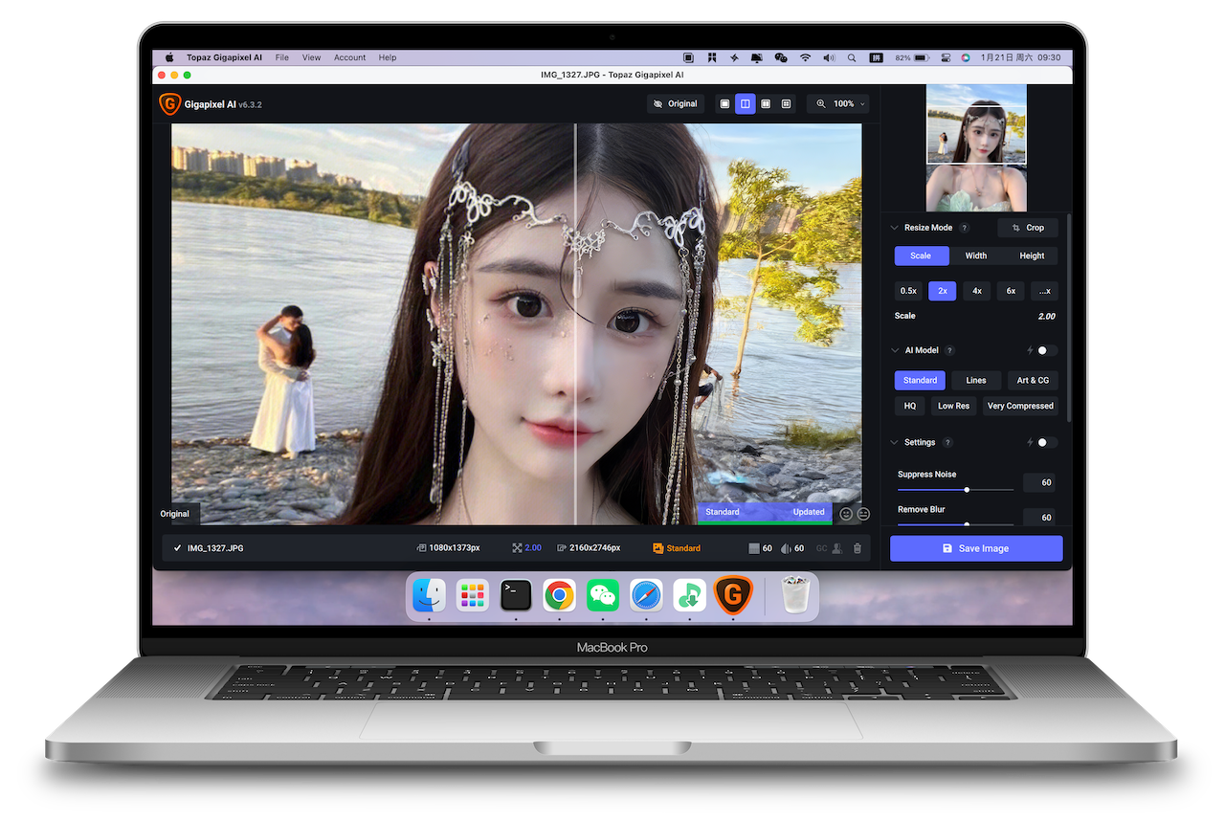The image size is (1225, 821).
Task: Click the orange Standard model label
Action: (677, 548)
